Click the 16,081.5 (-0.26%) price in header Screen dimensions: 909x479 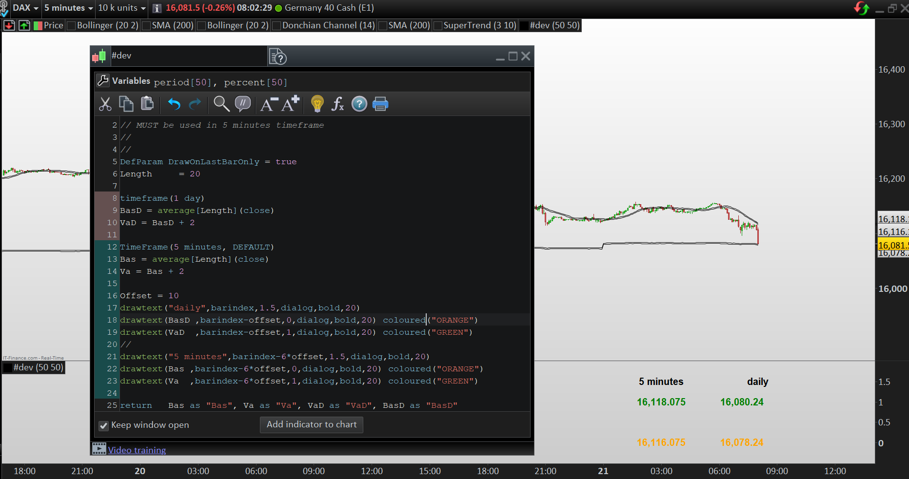[x=200, y=8]
